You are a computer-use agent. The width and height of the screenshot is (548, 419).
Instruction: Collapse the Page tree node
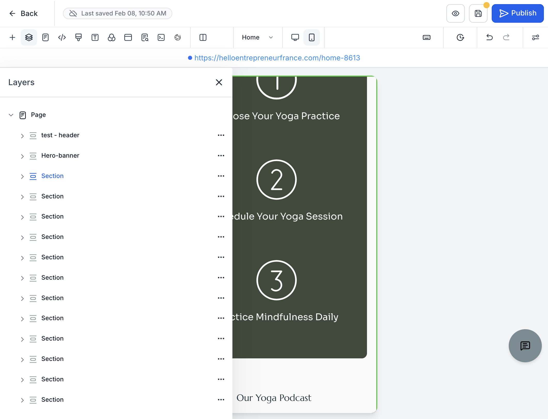tap(11, 115)
